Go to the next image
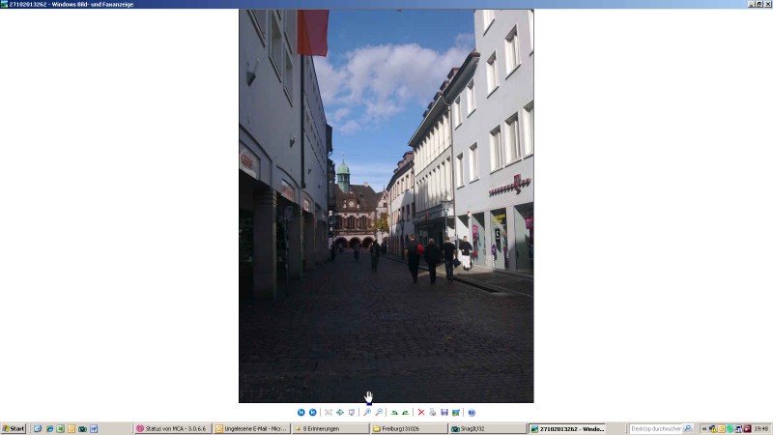This screenshot has width=773, height=435. (x=312, y=412)
